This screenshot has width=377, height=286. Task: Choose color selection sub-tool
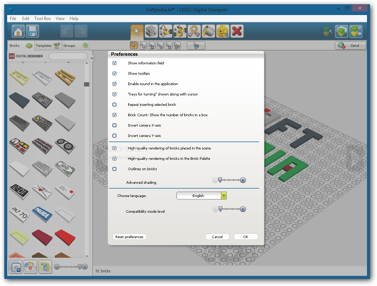point(160,45)
